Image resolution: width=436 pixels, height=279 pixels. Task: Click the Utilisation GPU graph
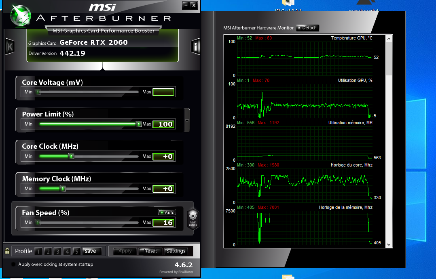point(305,101)
